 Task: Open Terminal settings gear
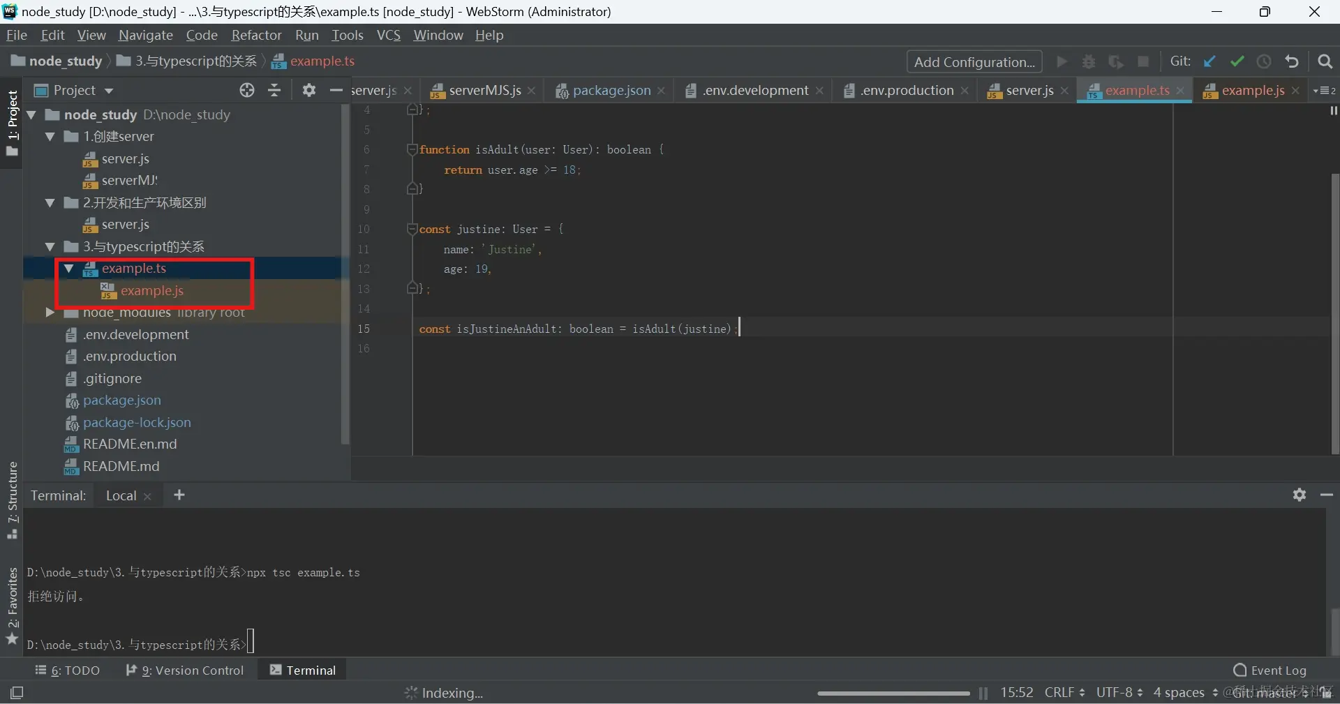point(1299,495)
